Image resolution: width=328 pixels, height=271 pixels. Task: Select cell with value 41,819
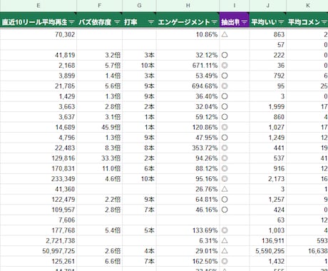click(39, 55)
